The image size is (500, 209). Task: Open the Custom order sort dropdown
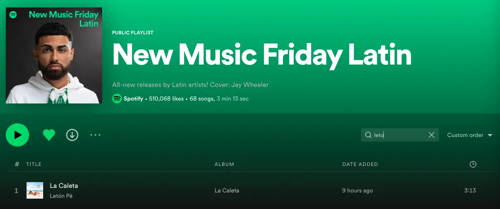(470, 135)
